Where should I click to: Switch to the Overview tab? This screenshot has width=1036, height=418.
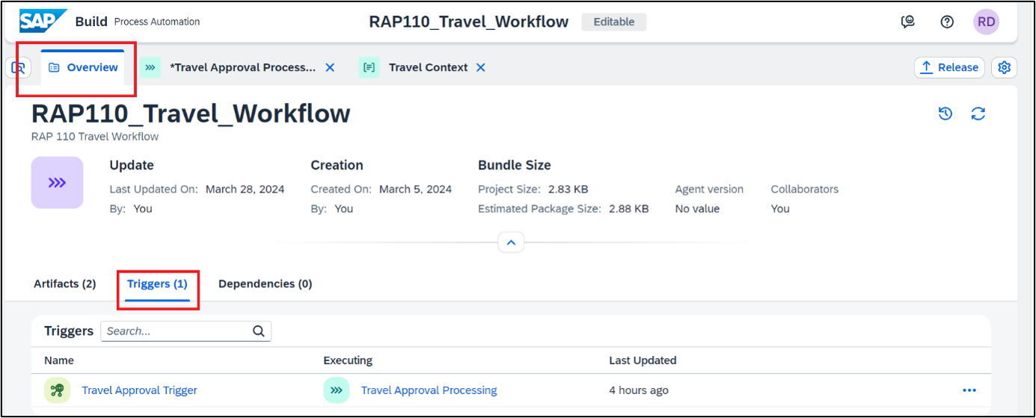click(x=83, y=67)
